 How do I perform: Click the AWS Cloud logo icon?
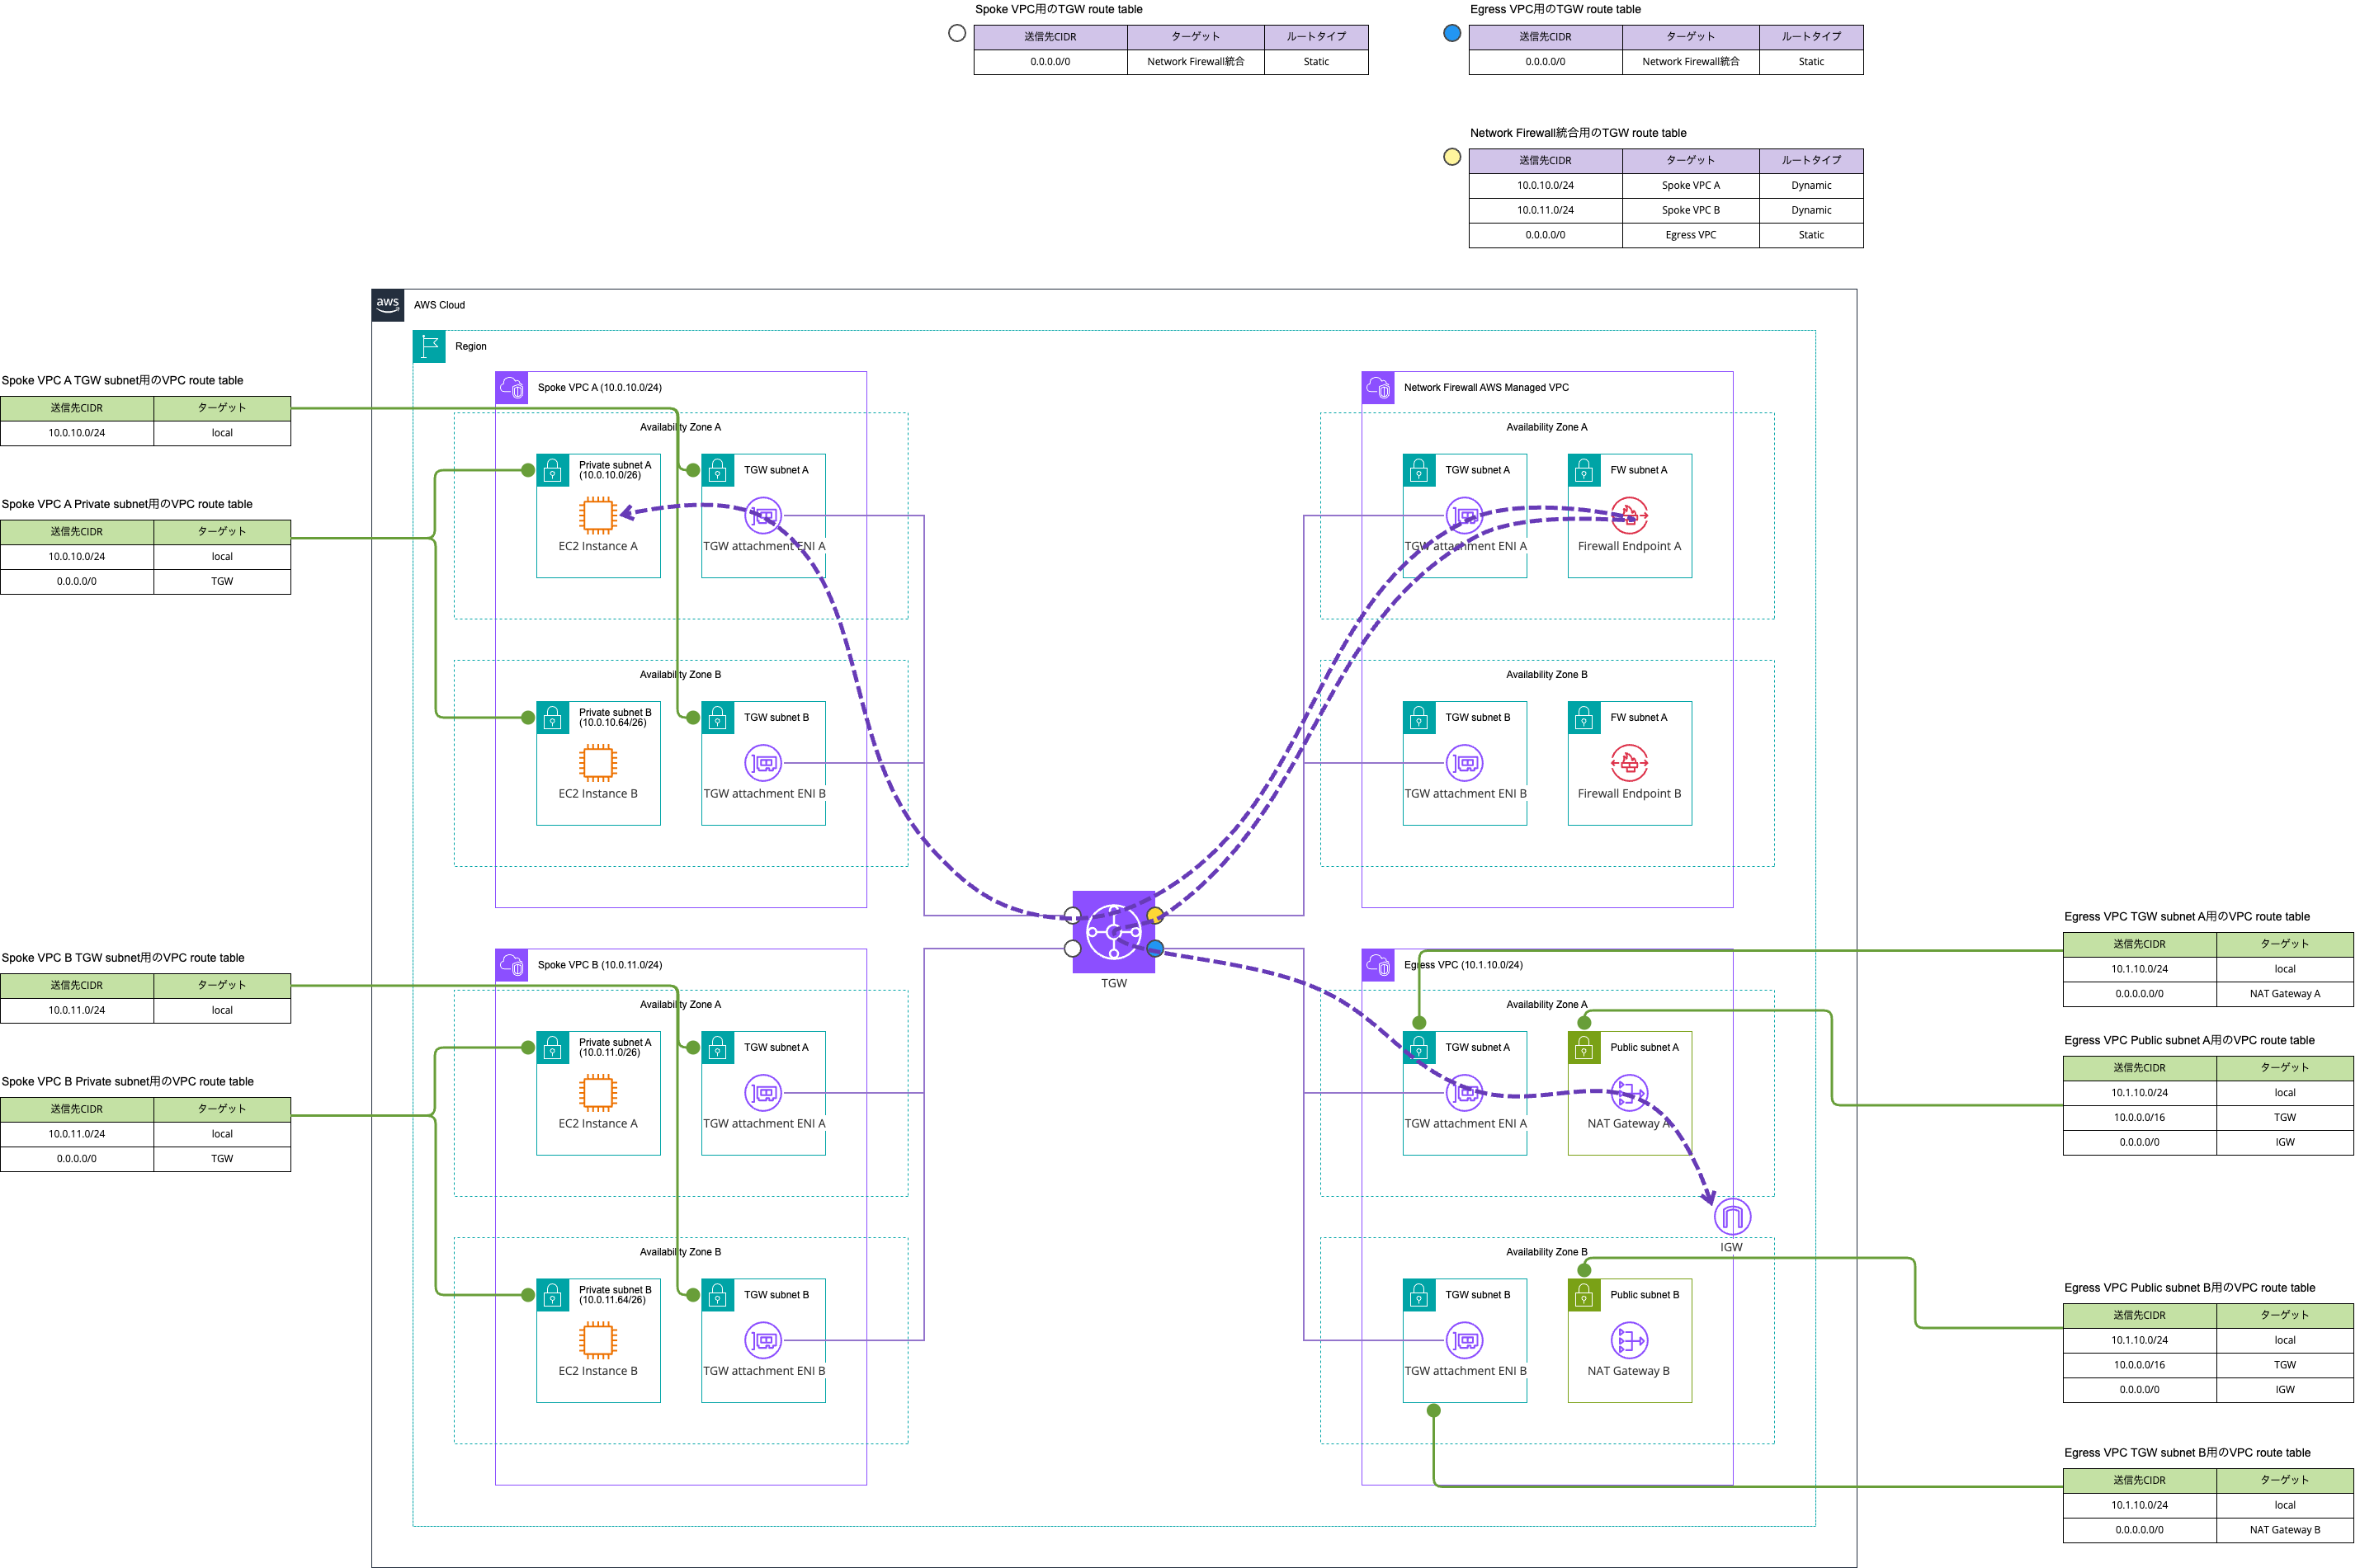click(388, 305)
